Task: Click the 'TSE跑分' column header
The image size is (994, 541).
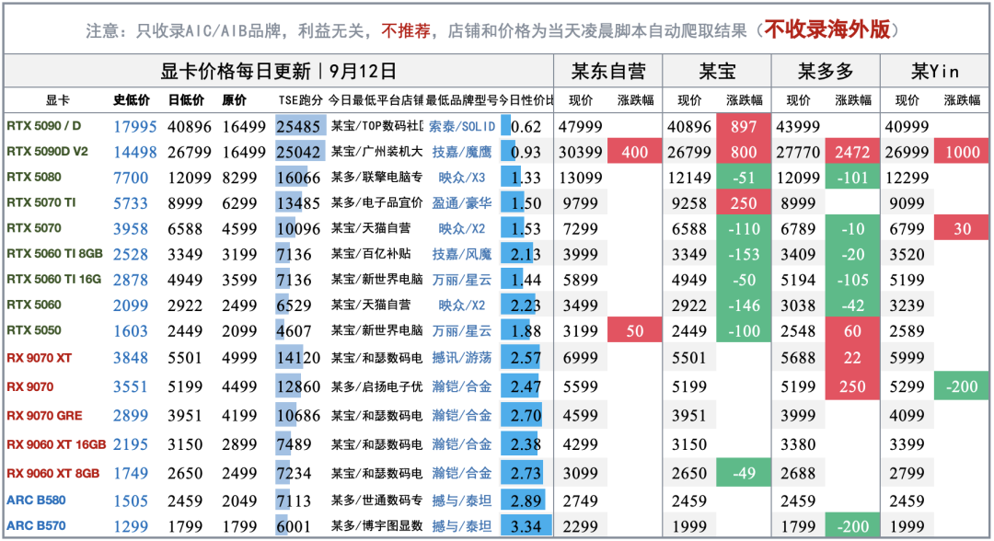Action: coord(300,100)
